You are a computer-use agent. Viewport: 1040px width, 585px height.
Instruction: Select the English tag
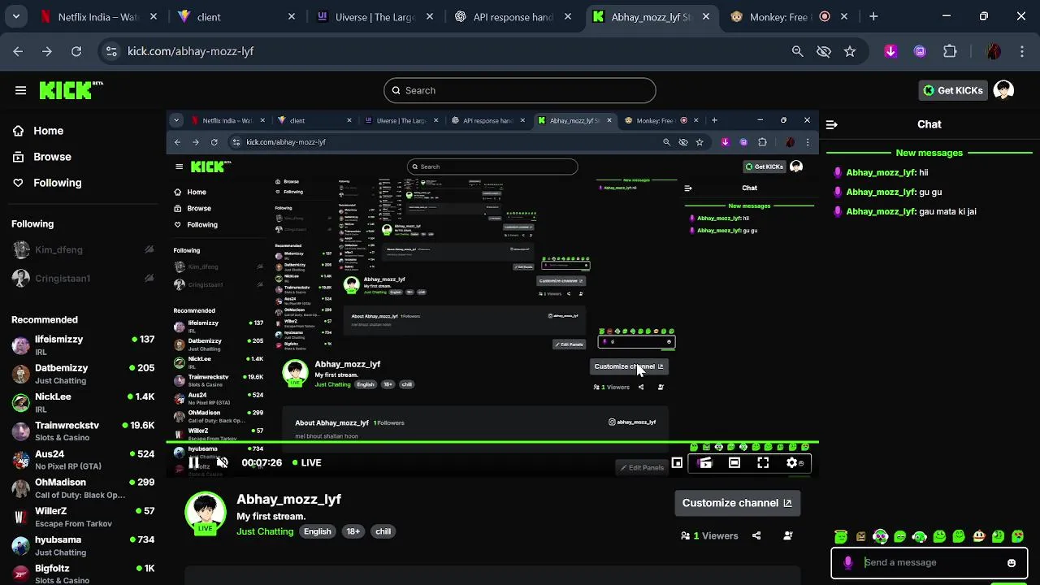click(x=318, y=531)
